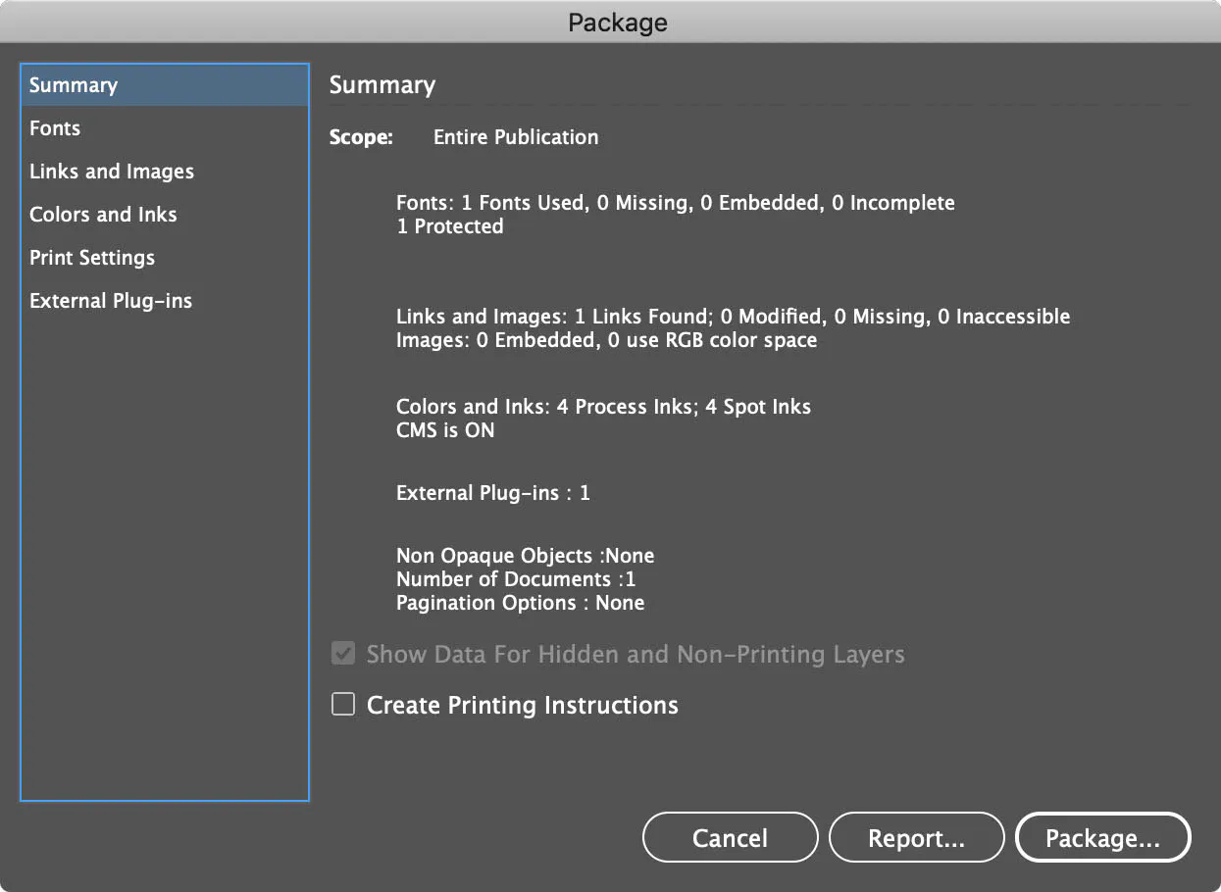Click the Package... button
The width and height of the screenshot is (1221, 892).
[1103, 838]
